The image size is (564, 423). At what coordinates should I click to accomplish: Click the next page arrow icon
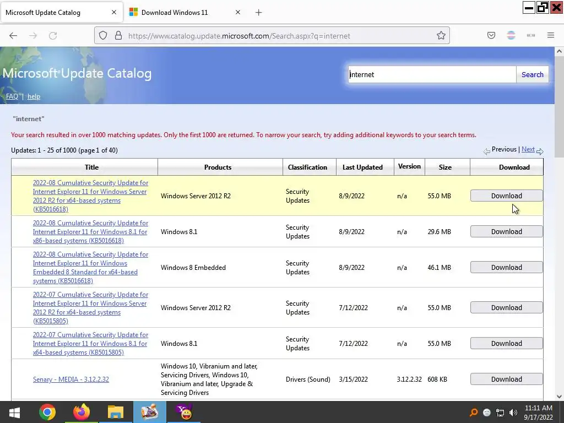point(540,151)
